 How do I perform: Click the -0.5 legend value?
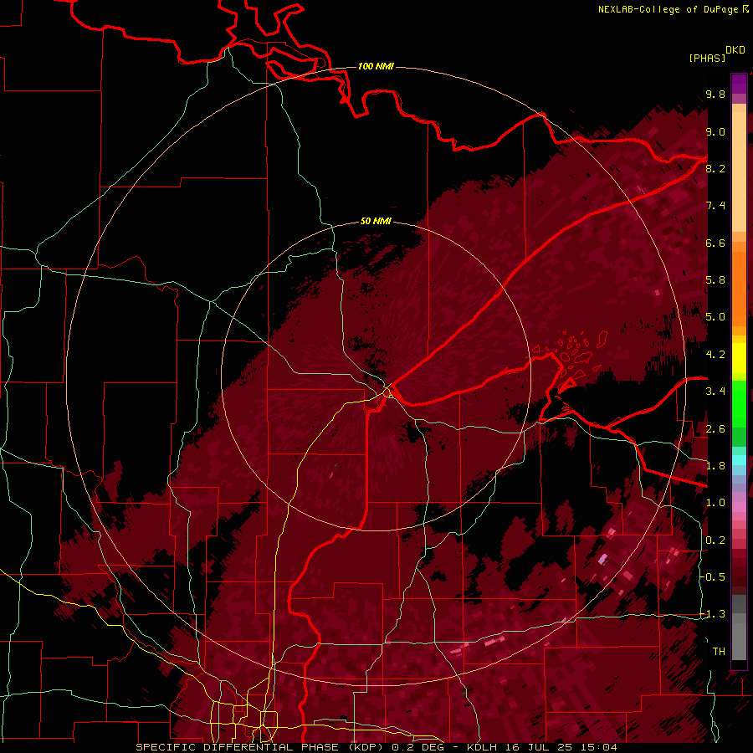[x=713, y=577]
